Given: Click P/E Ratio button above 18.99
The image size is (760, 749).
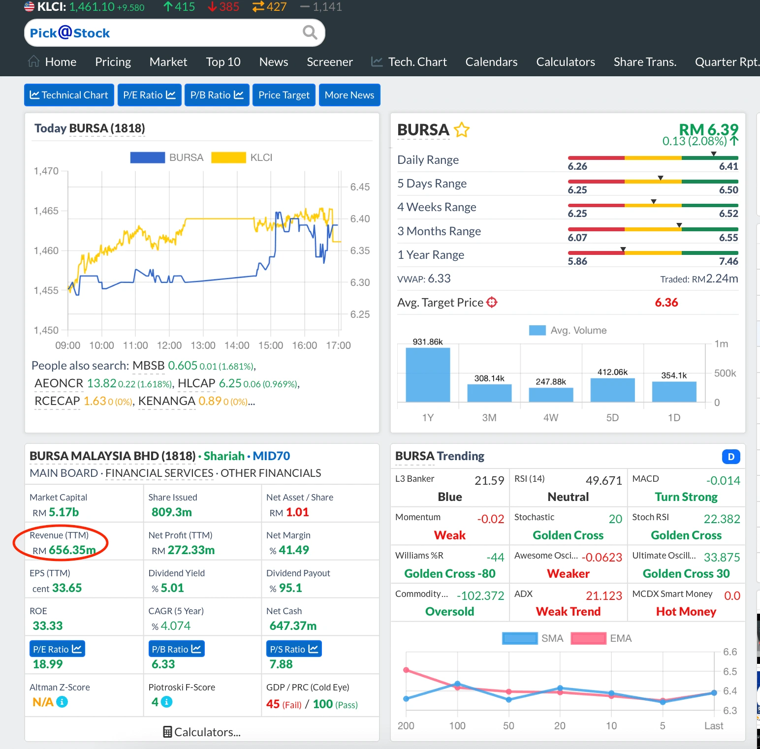Looking at the screenshot, I should (x=57, y=649).
